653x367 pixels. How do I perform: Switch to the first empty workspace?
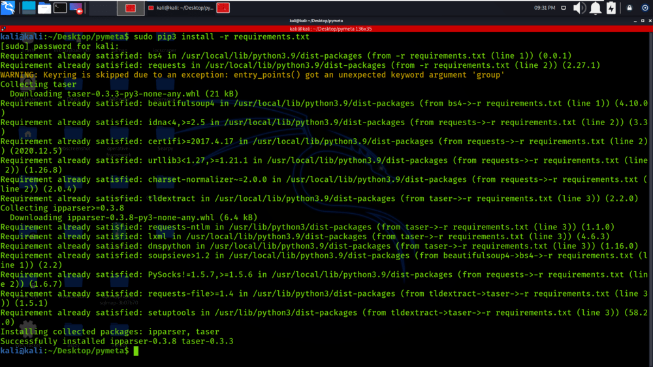pyautogui.click(x=103, y=8)
